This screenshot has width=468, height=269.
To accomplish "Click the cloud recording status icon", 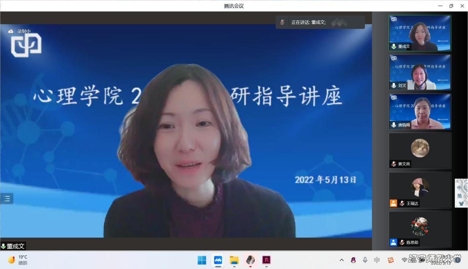I will click(x=11, y=31).
